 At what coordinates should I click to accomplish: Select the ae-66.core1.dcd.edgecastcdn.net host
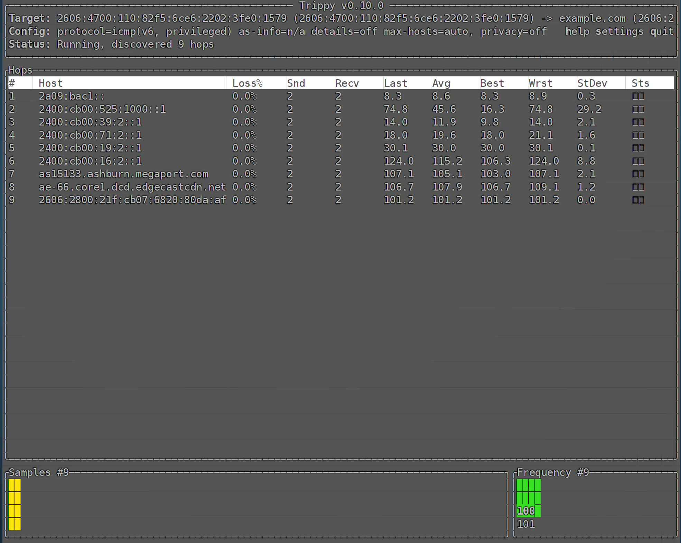click(x=132, y=187)
